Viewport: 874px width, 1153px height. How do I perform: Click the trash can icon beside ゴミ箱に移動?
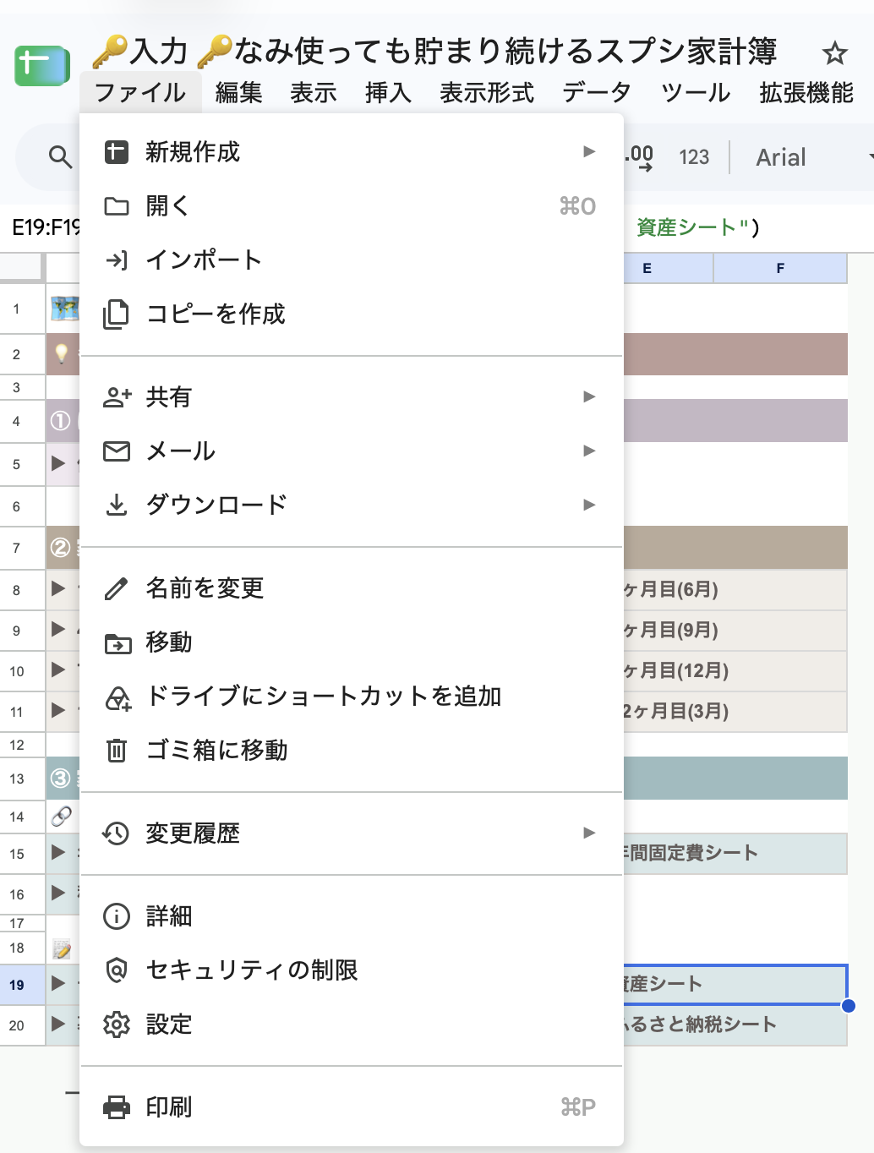coord(117,750)
